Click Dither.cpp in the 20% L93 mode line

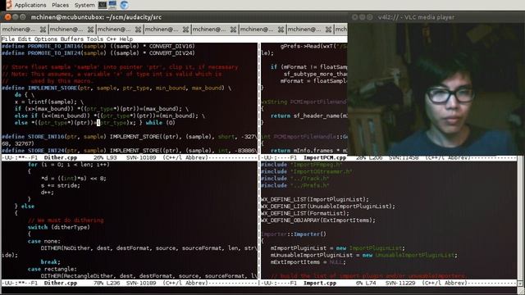[61, 157]
